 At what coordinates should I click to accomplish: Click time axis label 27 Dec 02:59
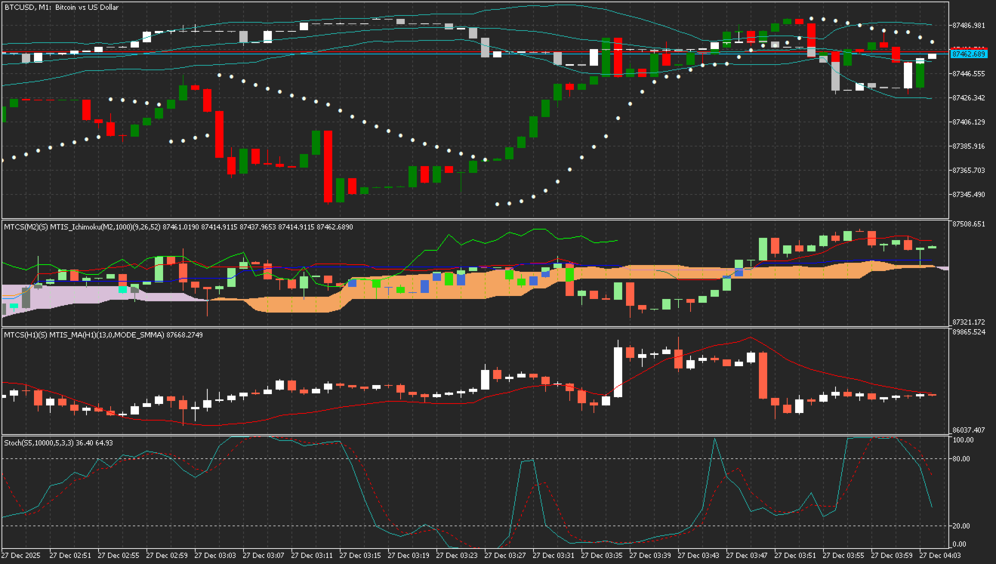[x=167, y=556]
